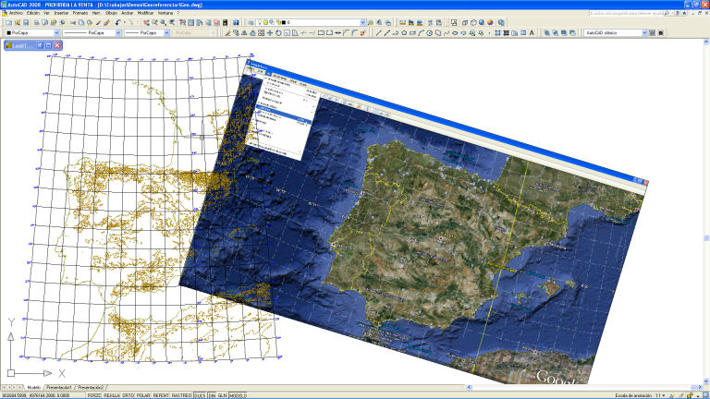Click the Zoom Realtime magnifier icon

pyautogui.click(x=154, y=22)
